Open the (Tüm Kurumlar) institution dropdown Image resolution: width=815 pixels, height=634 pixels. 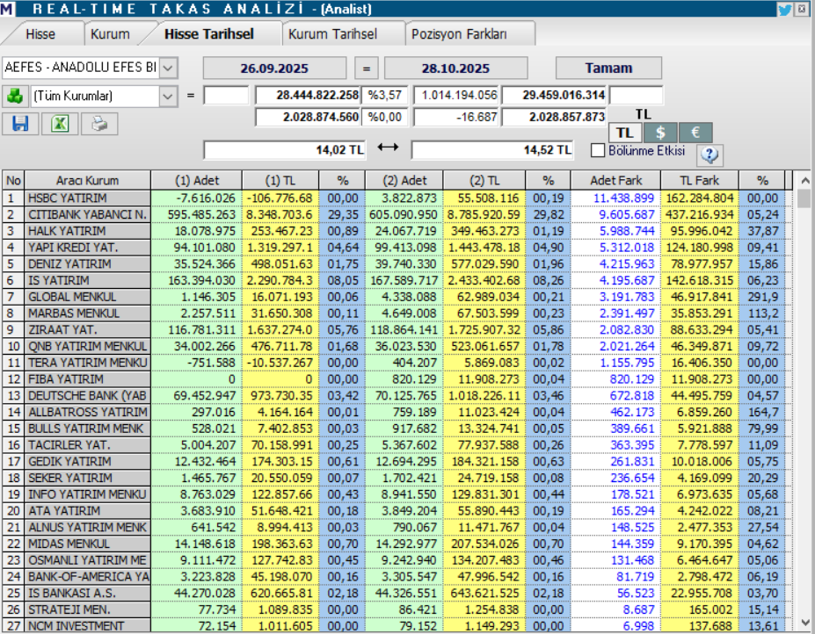(x=168, y=95)
